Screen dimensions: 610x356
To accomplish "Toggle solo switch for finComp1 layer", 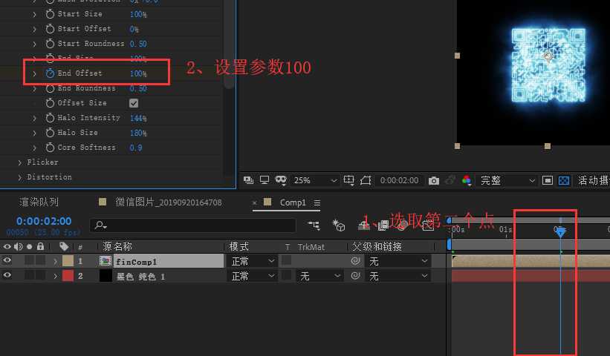I will click(29, 260).
